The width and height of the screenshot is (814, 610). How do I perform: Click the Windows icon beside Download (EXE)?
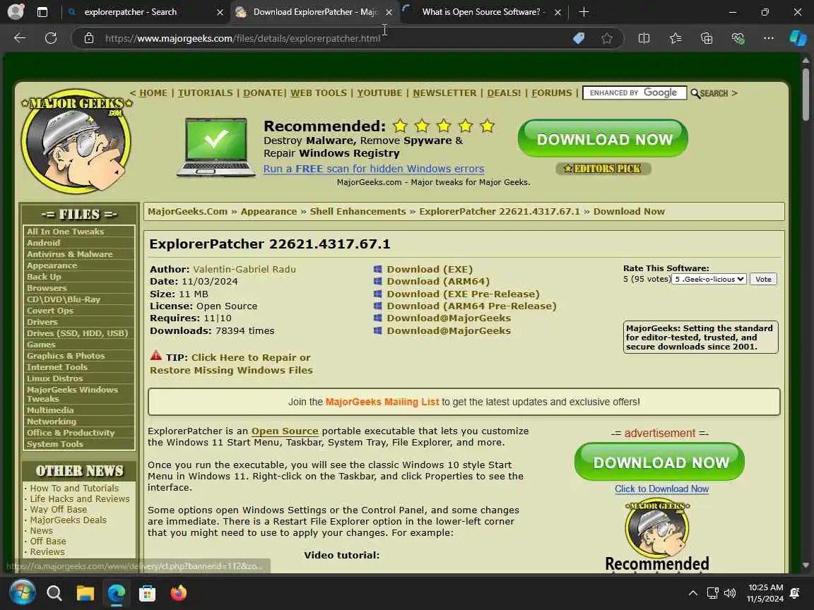(377, 269)
